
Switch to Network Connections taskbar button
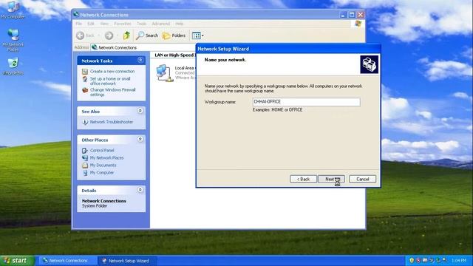[x=67, y=261]
